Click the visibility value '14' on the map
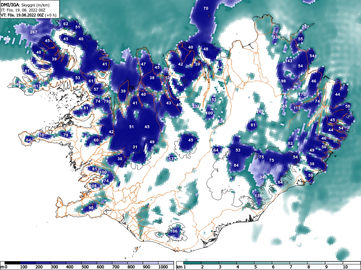The height and width of the screenshot is (270, 361). pos(220,67)
